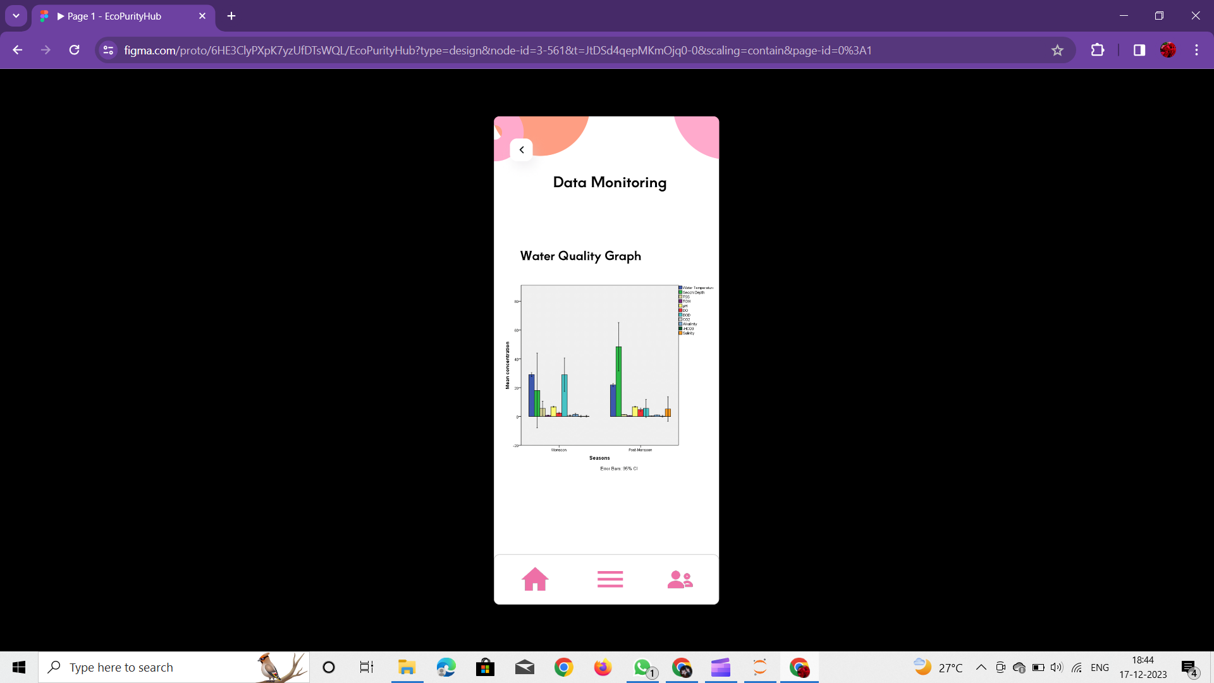Close the EcoPurityHub tab
Screen dimensions: 1214x683
pos(202,16)
